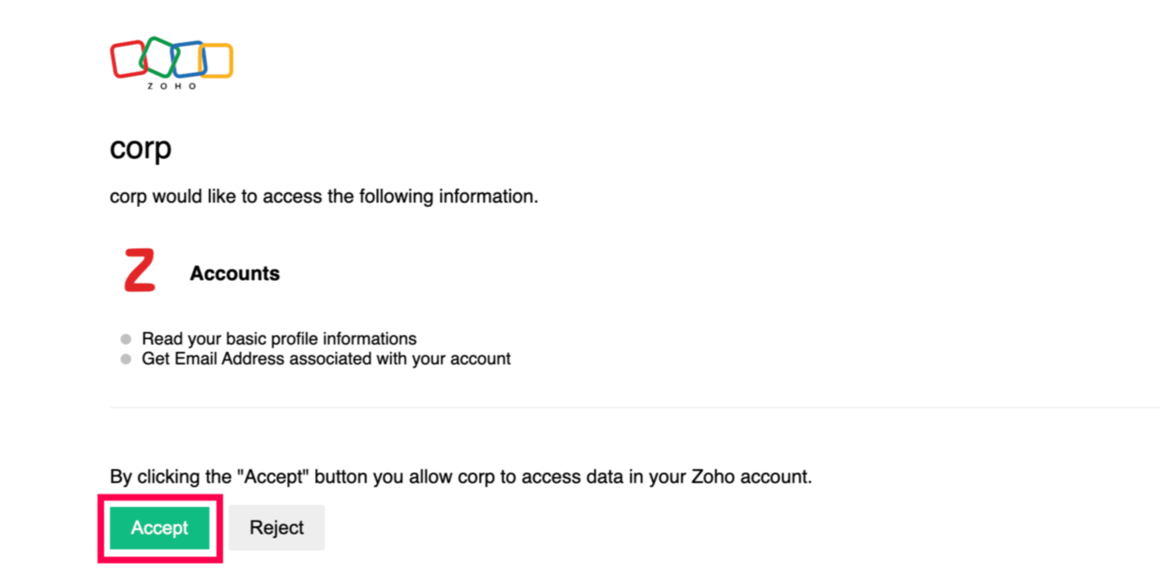Click the Reject button
This screenshot has width=1160, height=588.
277,528
